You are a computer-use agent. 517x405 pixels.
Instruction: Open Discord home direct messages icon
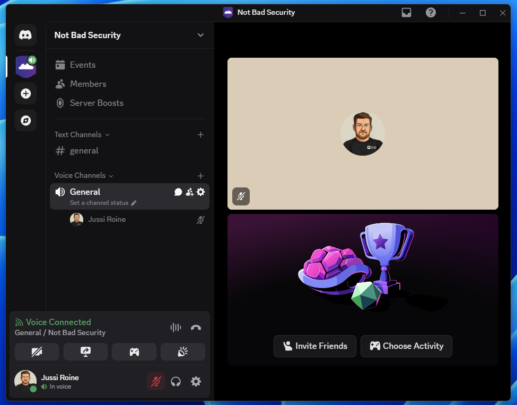pos(25,34)
